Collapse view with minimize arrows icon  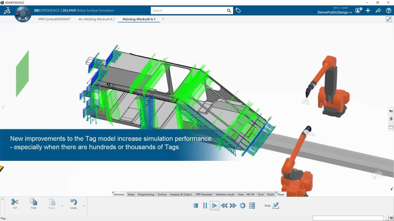(x=389, y=19)
